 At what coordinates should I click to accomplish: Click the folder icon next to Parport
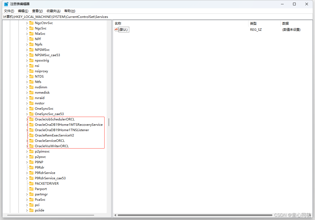[x=31, y=189]
